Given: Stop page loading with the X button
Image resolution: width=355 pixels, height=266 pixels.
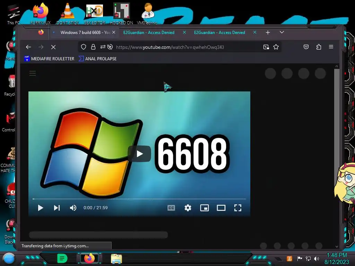Looking at the screenshot, I should click(53, 47).
